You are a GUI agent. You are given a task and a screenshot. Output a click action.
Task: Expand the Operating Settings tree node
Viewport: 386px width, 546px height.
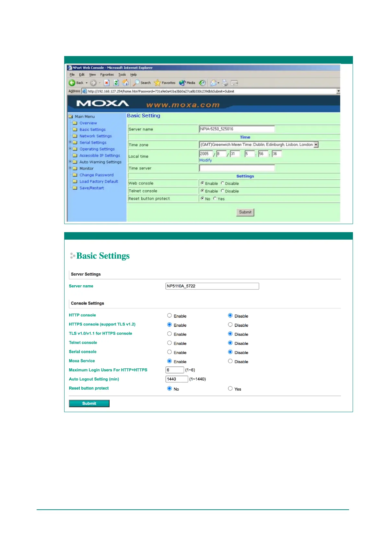(70, 148)
